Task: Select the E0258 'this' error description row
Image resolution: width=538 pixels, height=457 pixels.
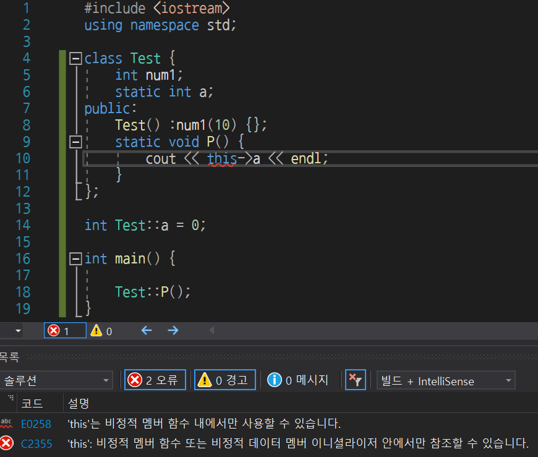Action: (204, 424)
